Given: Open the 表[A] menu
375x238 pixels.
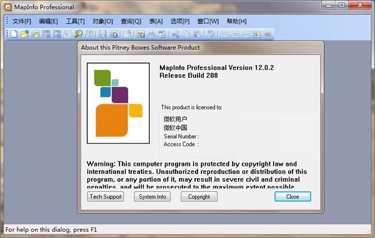Looking at the screenshot, I should pos(156,21).
